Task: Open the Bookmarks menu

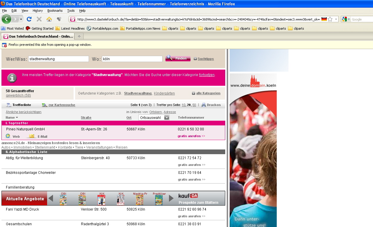Action: coord(55,11)
